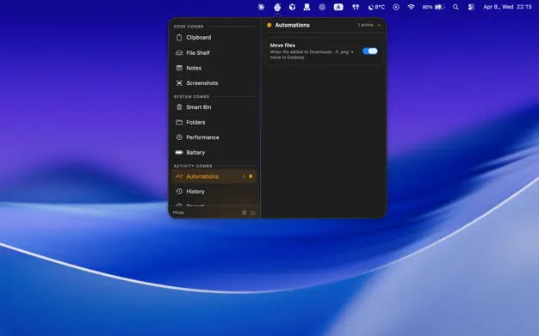
Task: Open the Wi-Fi menu
Action: [x=411, y=7]
